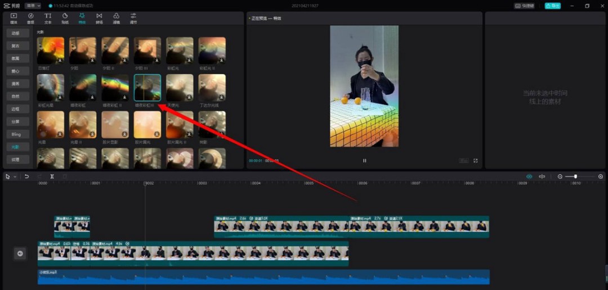The height and width of the screenshot is (290, 608).
Task: Click the undo arrow in timeline toolbar
Action: tap(26, 176)
